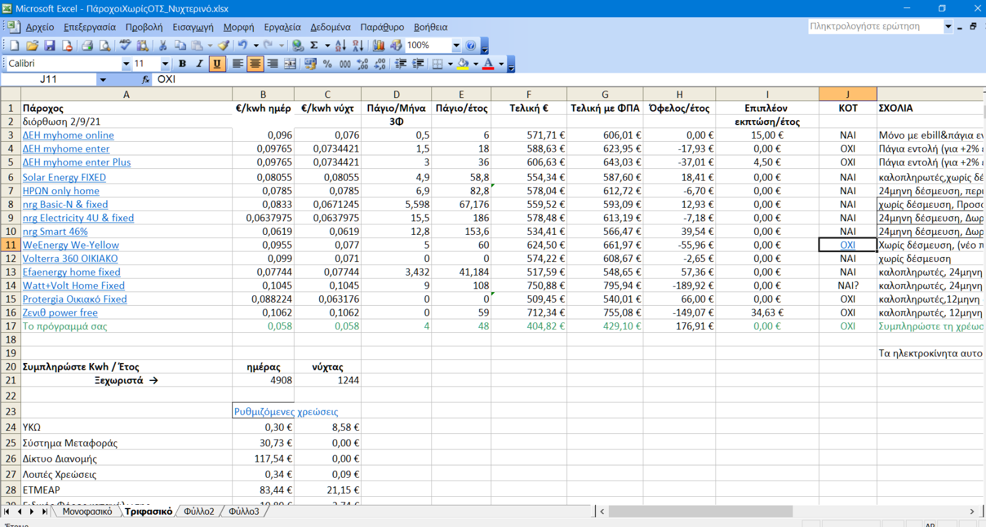Undo the last action

[243, 46]
